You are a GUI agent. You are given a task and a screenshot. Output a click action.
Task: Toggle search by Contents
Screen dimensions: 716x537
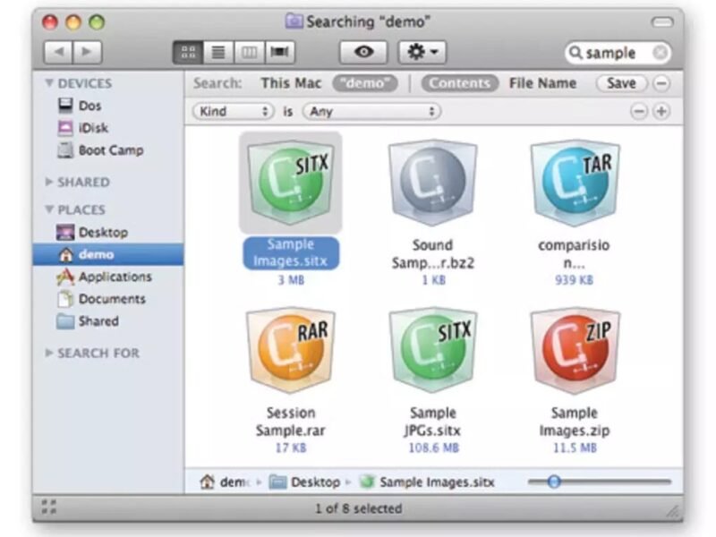459,82
